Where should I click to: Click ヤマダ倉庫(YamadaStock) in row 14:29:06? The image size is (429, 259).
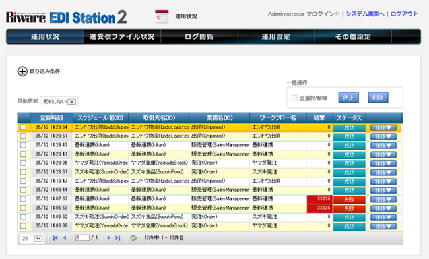pos(159,163)
